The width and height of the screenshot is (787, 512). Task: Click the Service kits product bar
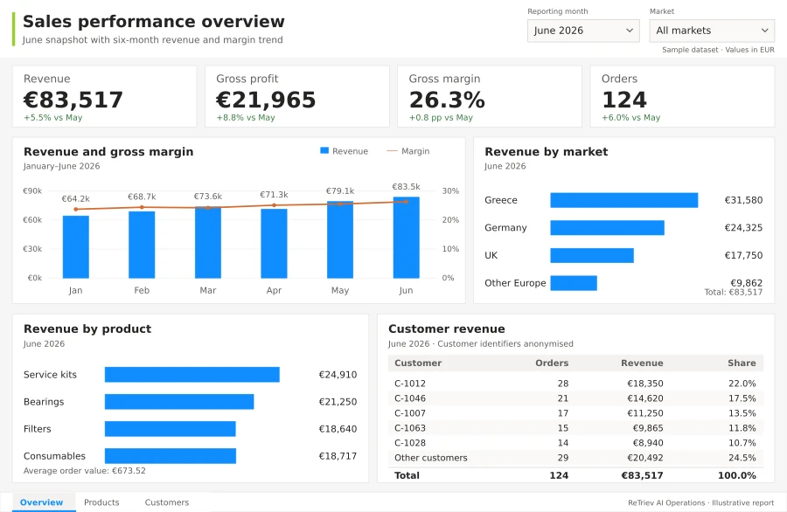[192, 375]
